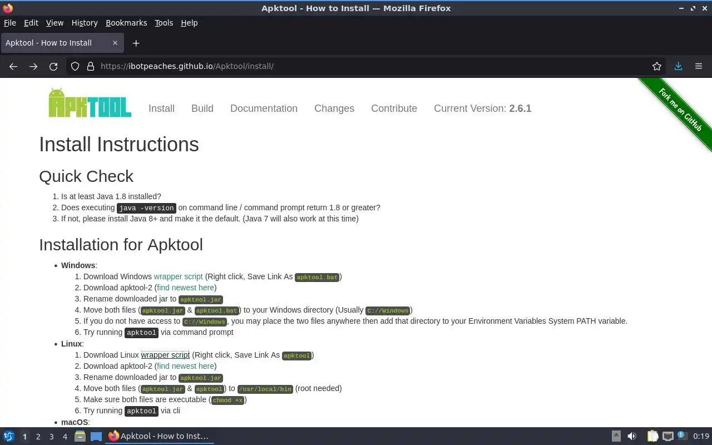Image resolution: width=712 pixels, height=445 pixels.
Task: Click the apktool.bat code label in Windows step 1
Action: (x=317, y=277)
